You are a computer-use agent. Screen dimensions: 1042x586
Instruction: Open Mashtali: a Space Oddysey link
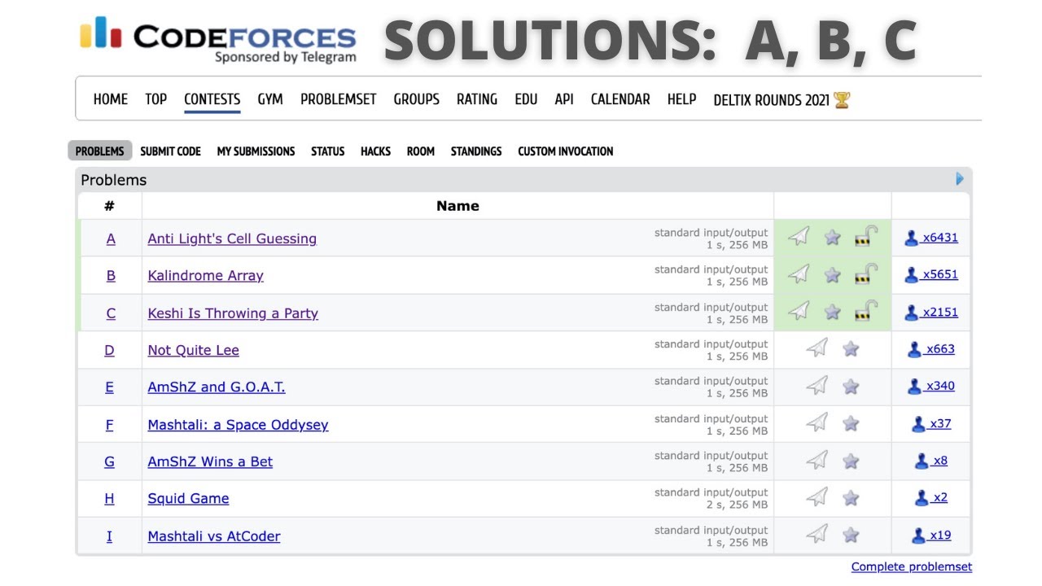pos(238,424)
